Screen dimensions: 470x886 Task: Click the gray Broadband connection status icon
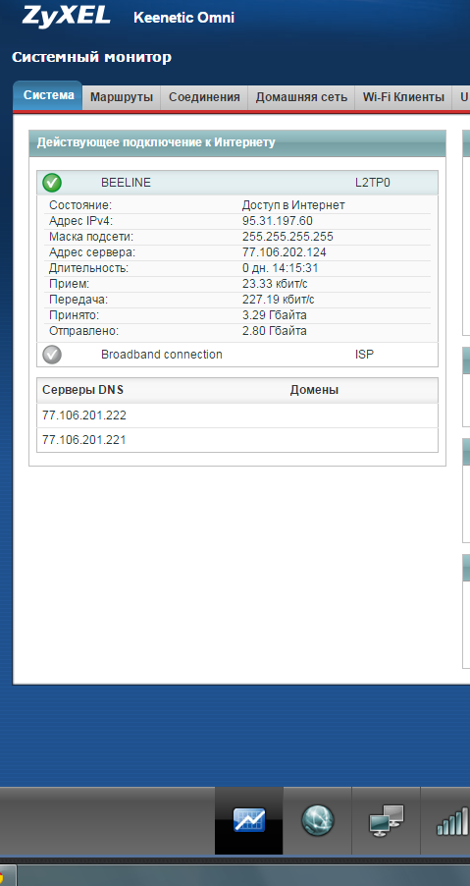coord(52,355)
